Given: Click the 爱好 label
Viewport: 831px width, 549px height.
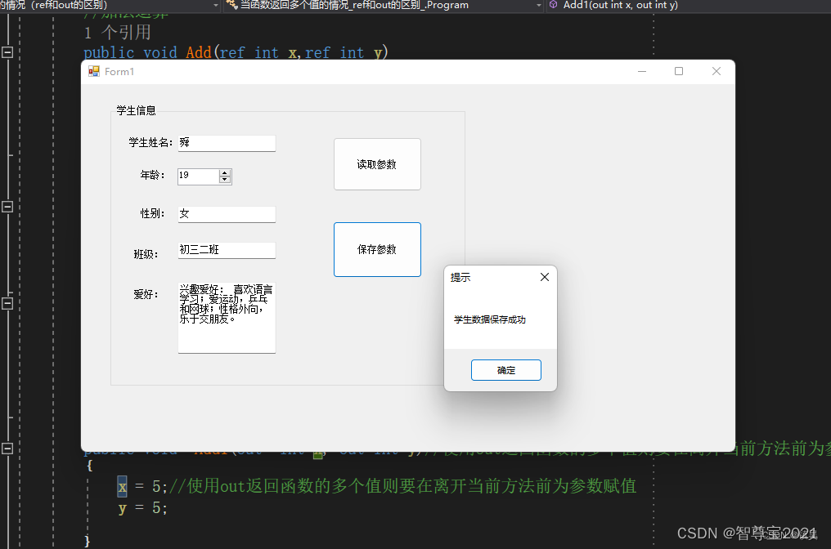Looking at the screenshot, I should click(x=146, y=294).
